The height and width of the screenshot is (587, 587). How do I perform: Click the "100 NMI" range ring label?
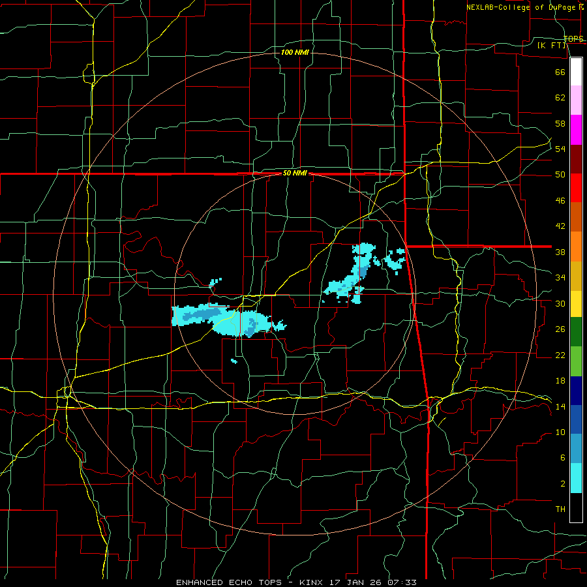click(x=295, y=52)
